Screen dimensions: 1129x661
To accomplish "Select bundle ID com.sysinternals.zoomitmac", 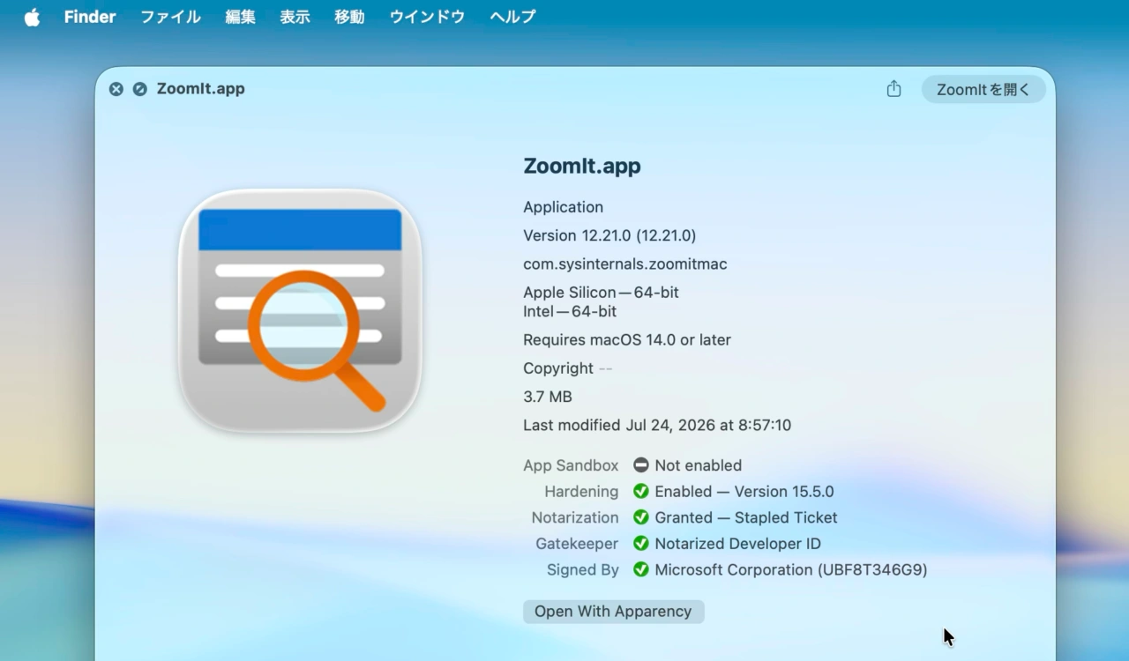I will click(x=625, y=264).
